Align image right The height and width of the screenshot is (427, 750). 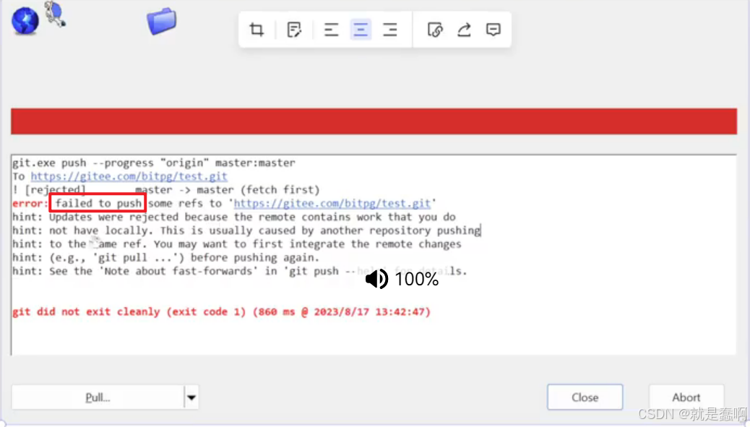(x=390, y=30)
